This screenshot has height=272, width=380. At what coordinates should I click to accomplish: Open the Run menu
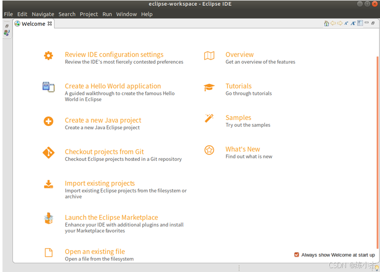pos(107,14)
